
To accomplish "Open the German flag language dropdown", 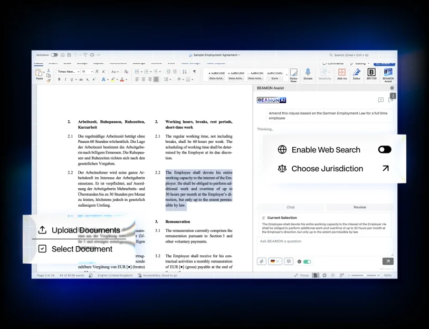I will point(275,261).
